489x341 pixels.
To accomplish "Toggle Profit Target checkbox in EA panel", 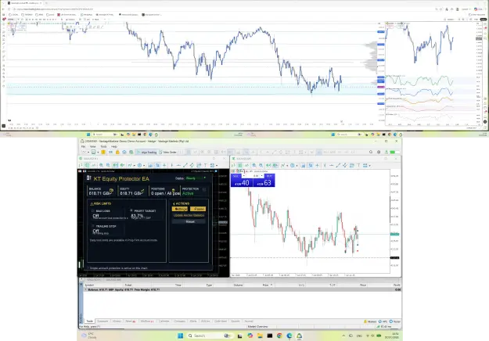I will click(131, 210).
